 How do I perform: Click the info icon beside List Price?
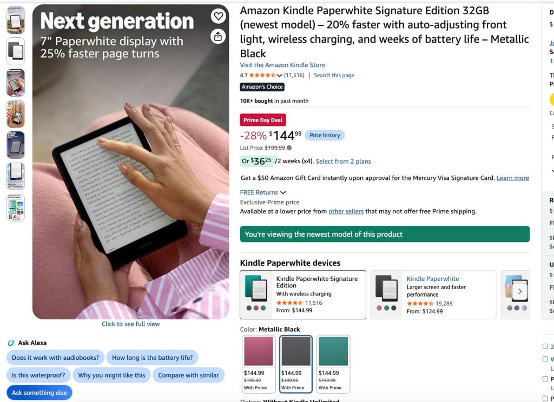[x=289, y=148]
